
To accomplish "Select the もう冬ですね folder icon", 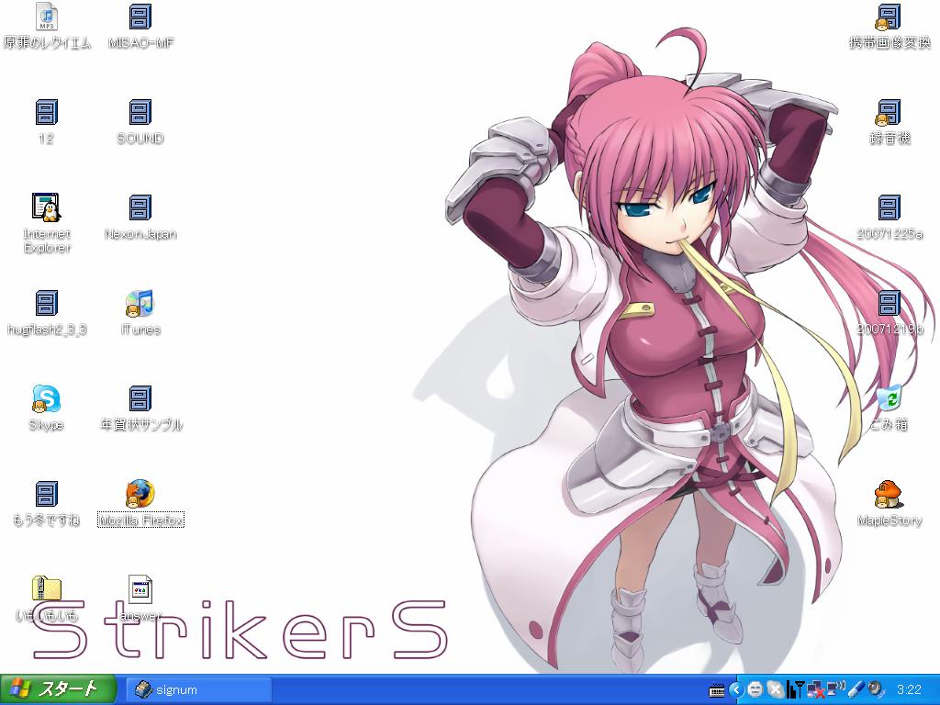I will click(x=46, y=494).
